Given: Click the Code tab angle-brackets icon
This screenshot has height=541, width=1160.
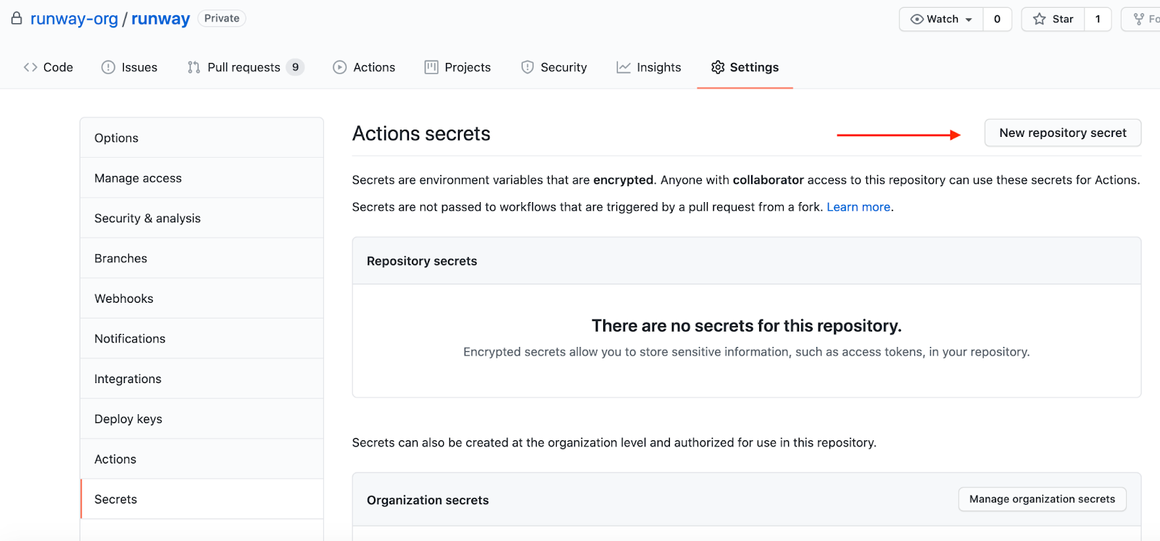Looking at the screenshot, I should 30,67.
